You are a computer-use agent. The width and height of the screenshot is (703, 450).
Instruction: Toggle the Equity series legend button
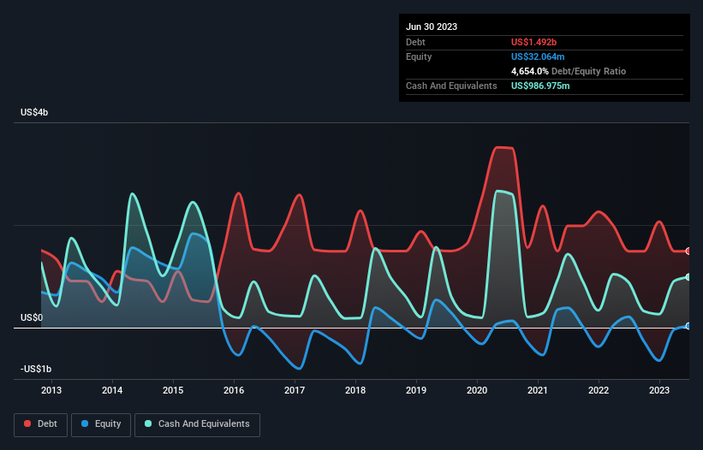(x=101, y=424)
